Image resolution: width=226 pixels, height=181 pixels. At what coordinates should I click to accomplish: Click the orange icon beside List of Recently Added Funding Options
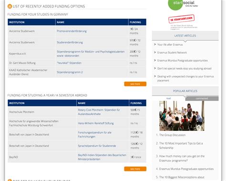pyautogui.click(x=10, y=6)
